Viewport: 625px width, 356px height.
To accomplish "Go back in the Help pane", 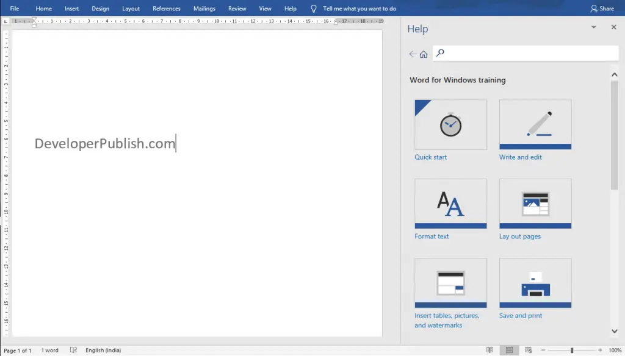I will tap(413, 54).
